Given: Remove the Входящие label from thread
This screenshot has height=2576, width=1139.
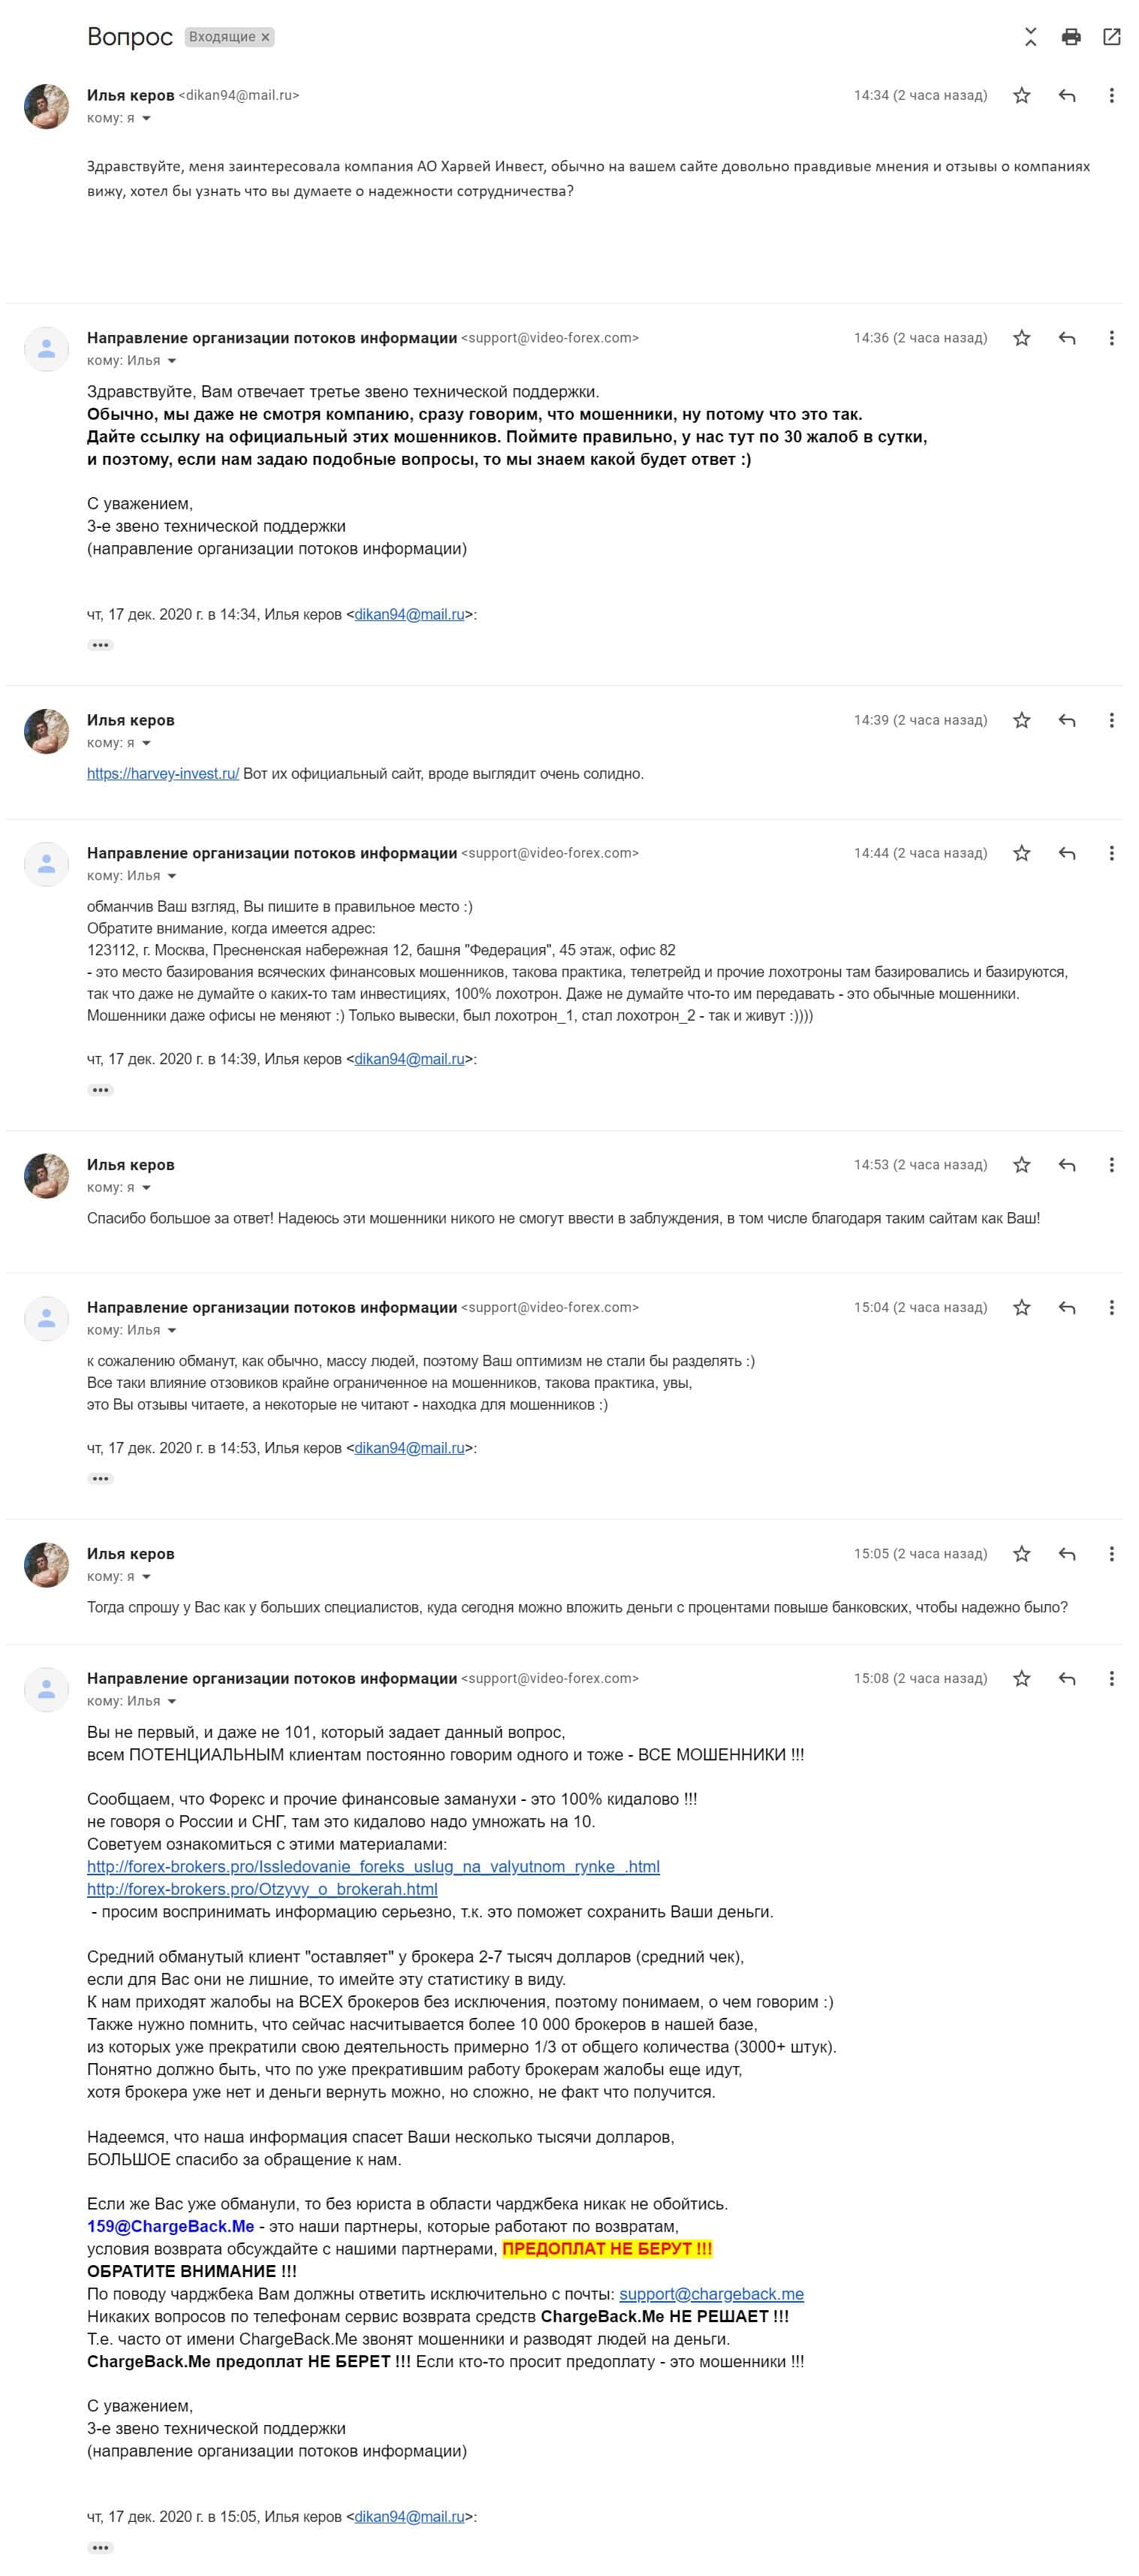Looking at the screenshot, I should (x=265, y=37).
